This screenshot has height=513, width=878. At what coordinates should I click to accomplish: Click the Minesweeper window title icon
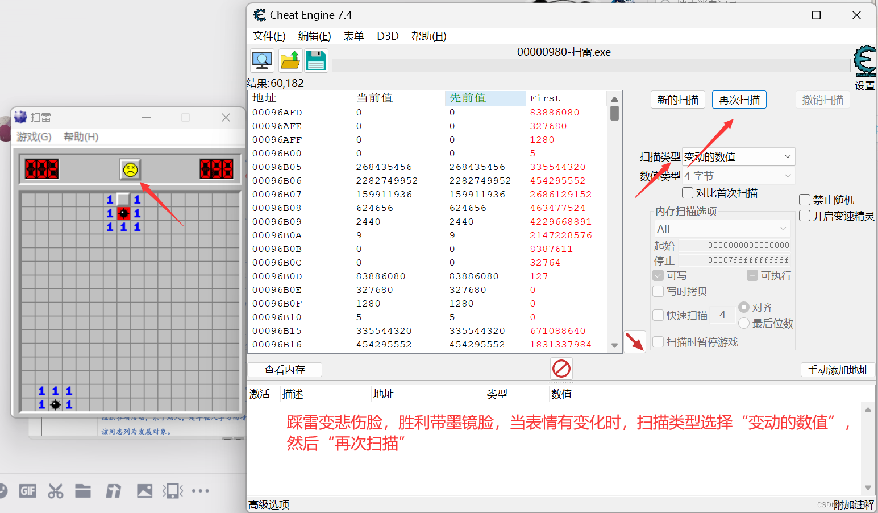coord(20,117)
